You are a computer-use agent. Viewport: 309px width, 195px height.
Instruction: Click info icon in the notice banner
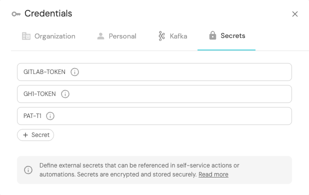[28, 170]
